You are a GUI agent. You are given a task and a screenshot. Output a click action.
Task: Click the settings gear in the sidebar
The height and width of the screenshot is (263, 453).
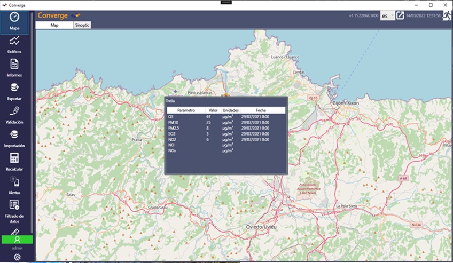(17, 257)
